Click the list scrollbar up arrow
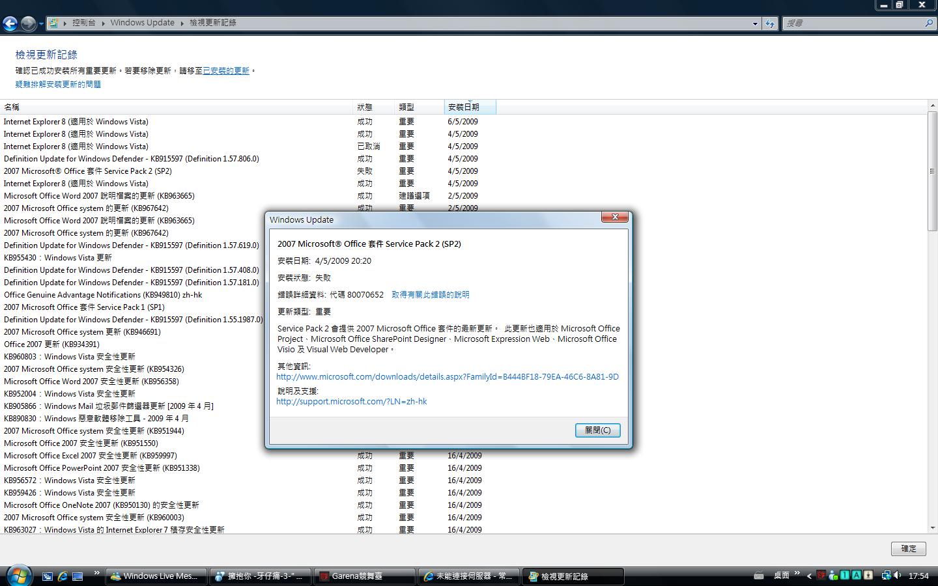The width and height of the screenshot is (938, 586). 933,105
